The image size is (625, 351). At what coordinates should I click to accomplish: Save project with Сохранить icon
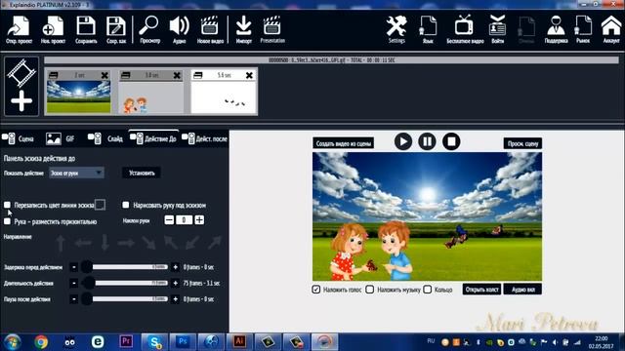[x=86, y=29]
